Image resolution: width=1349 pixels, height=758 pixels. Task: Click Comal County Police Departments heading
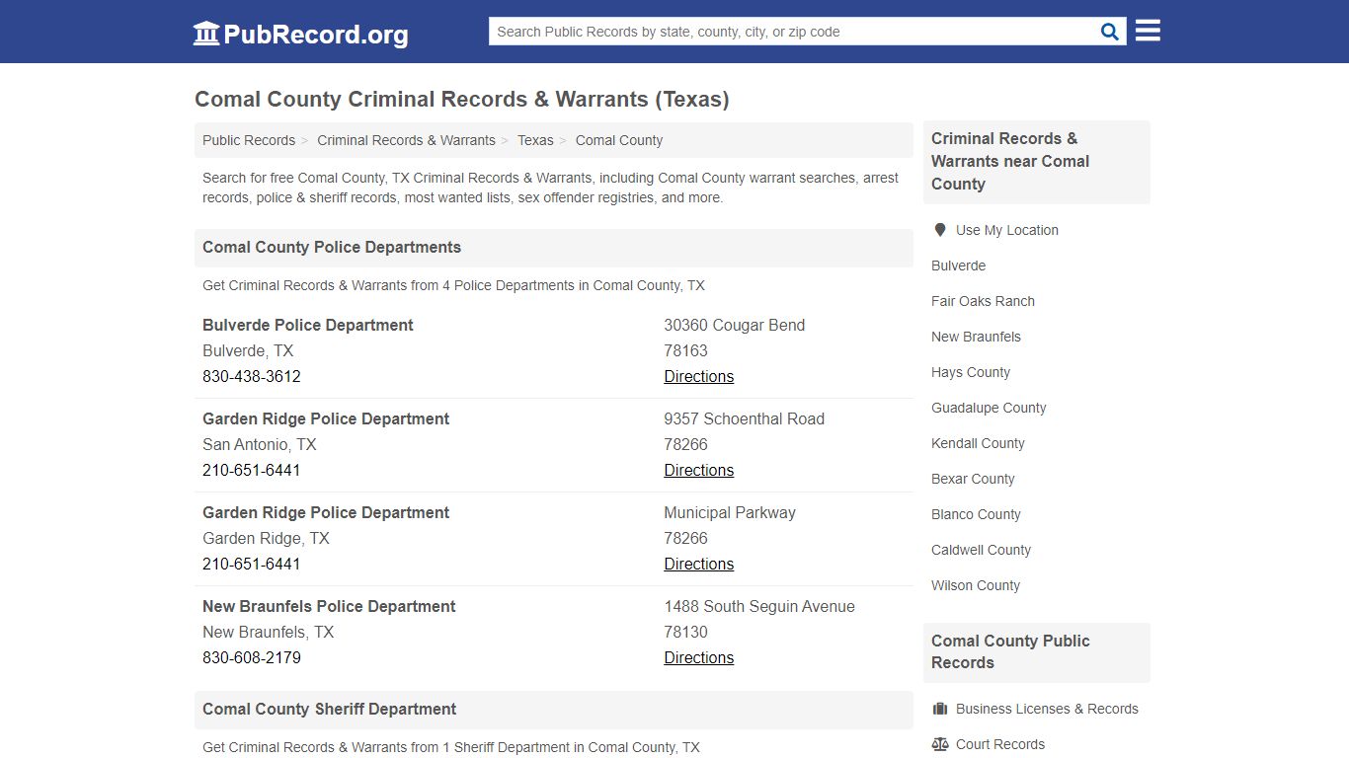332,247
